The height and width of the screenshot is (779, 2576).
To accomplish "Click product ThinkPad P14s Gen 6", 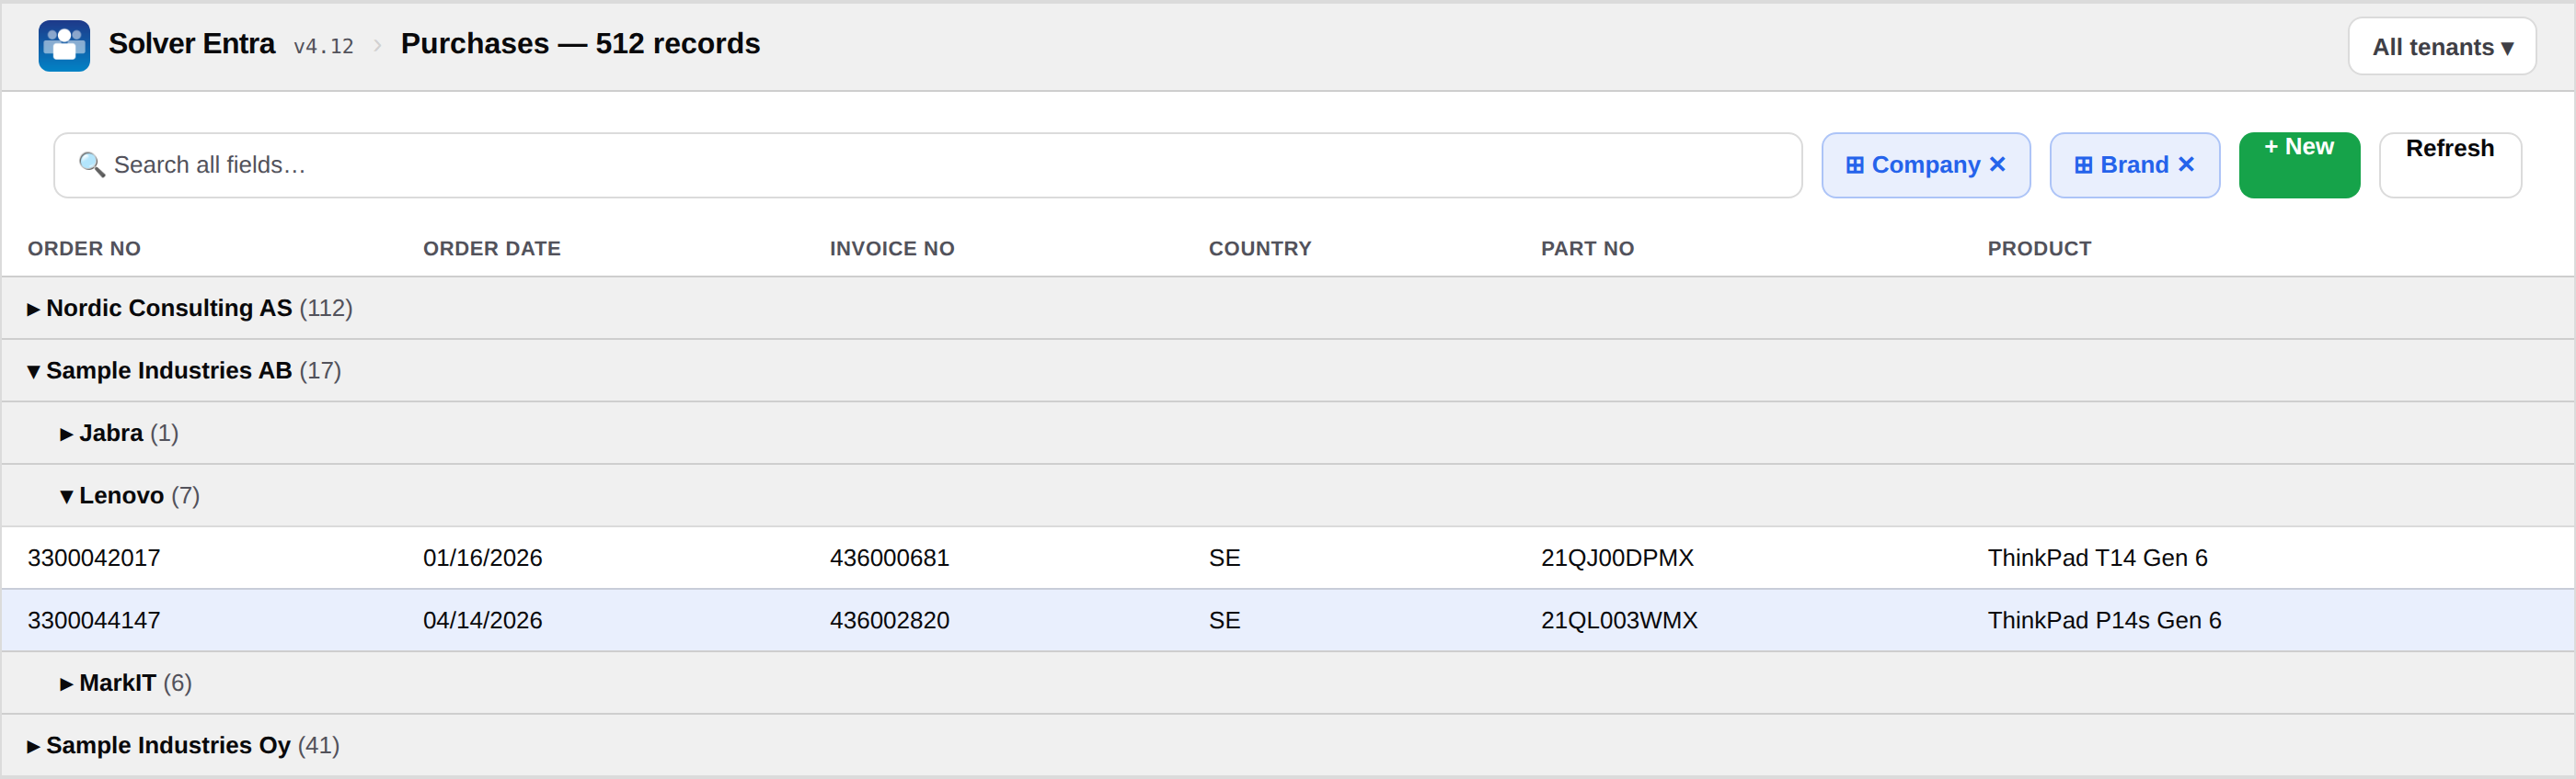I will pos(2104,620).
